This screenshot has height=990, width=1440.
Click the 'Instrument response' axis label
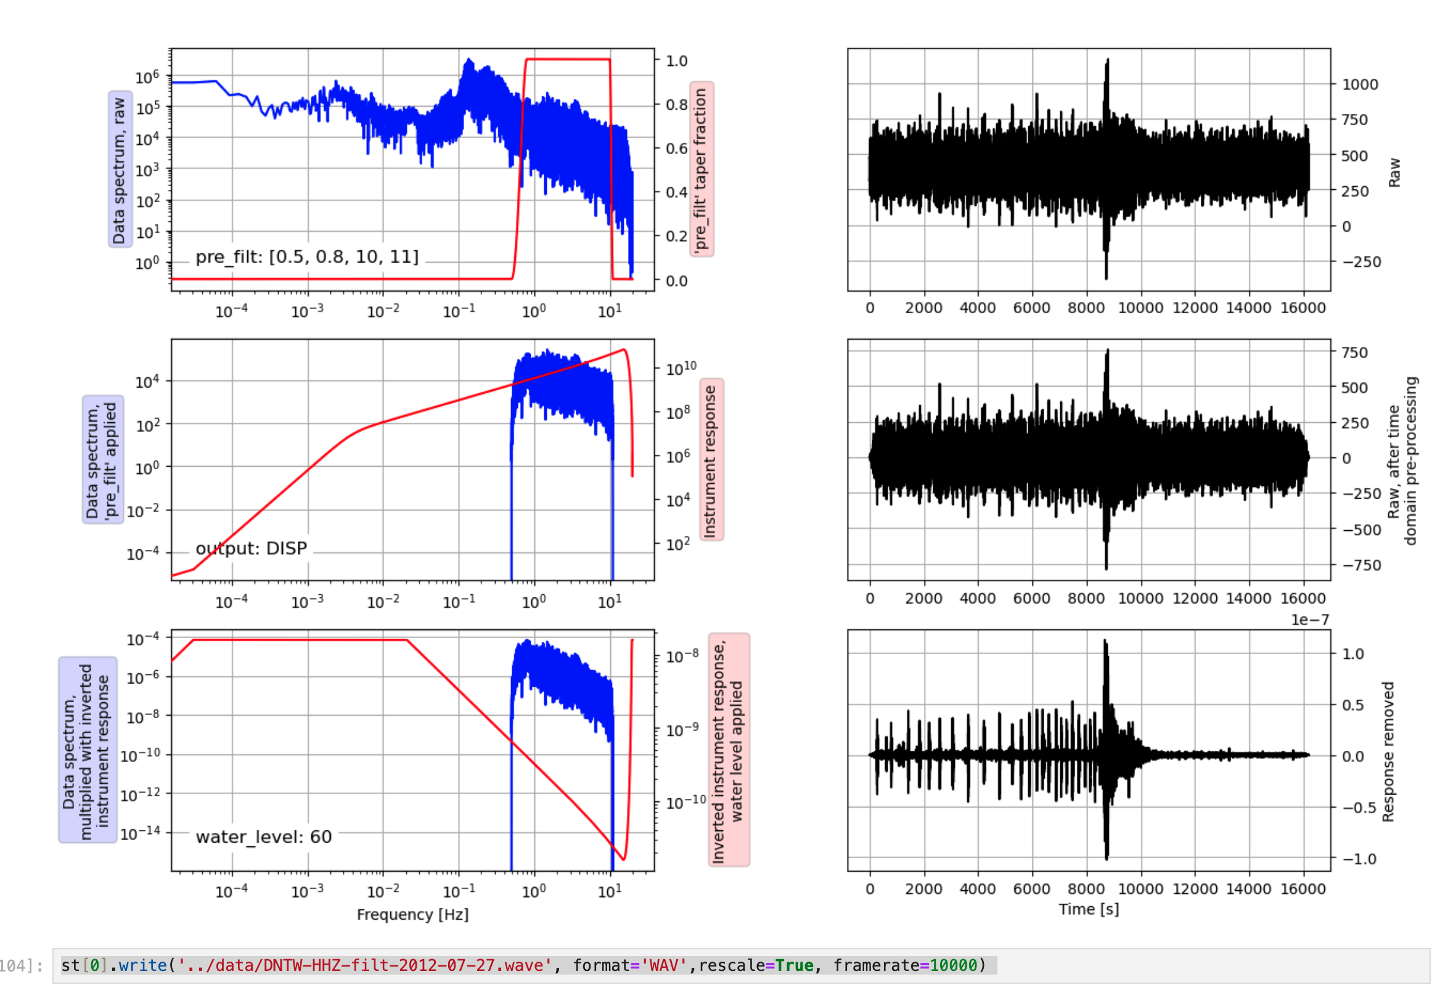711,460
